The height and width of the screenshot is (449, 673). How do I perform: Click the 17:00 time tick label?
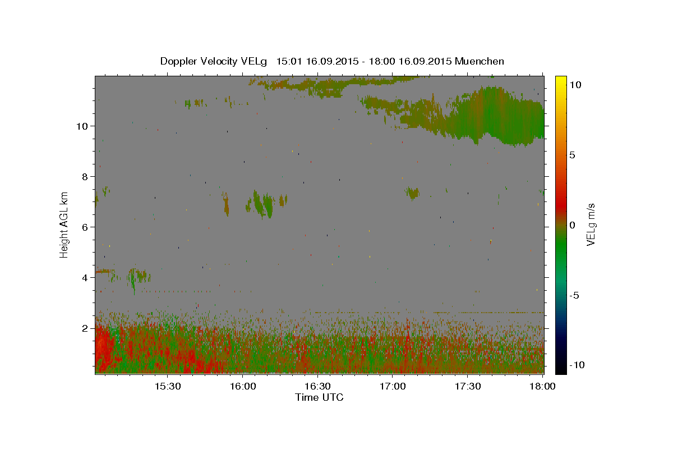point(393,387)
